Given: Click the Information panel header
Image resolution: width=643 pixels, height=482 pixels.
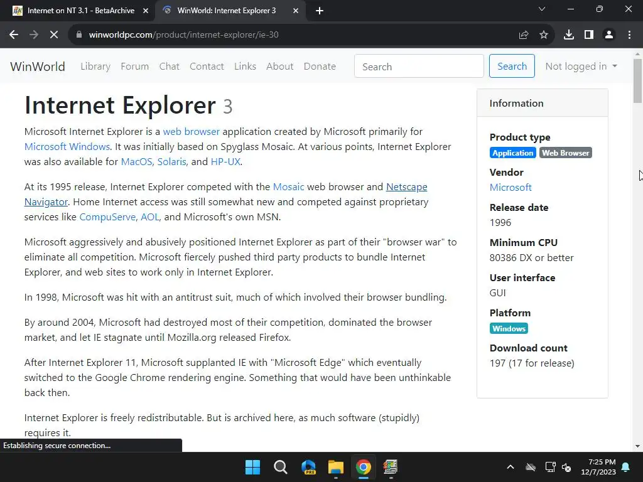Looking at the screenshot, I should [x=542, y=103].
